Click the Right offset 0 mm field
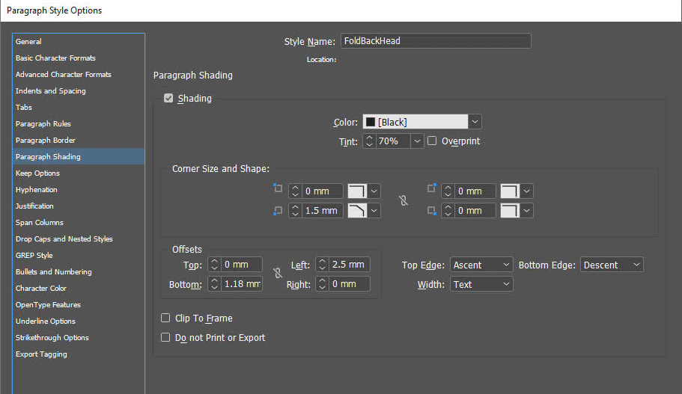682x394 pixels. click(350, 284)
